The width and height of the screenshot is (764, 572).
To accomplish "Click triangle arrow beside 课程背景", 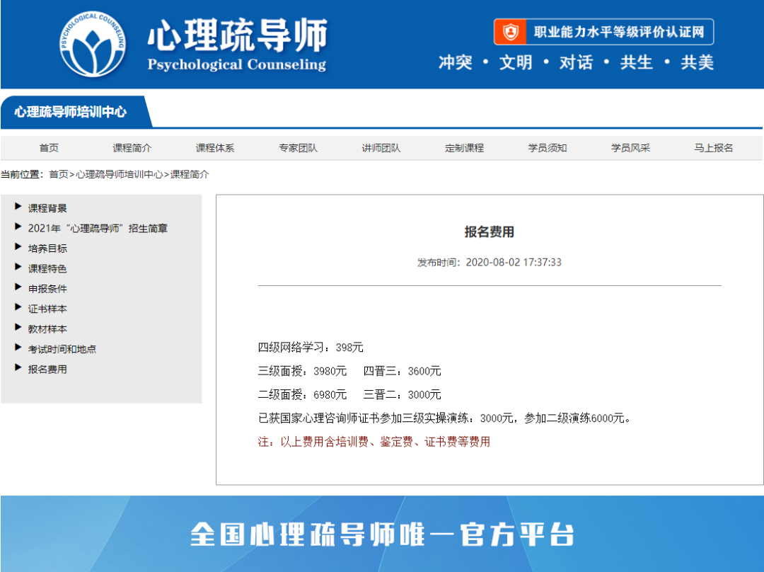I will [x=18, y=206].
